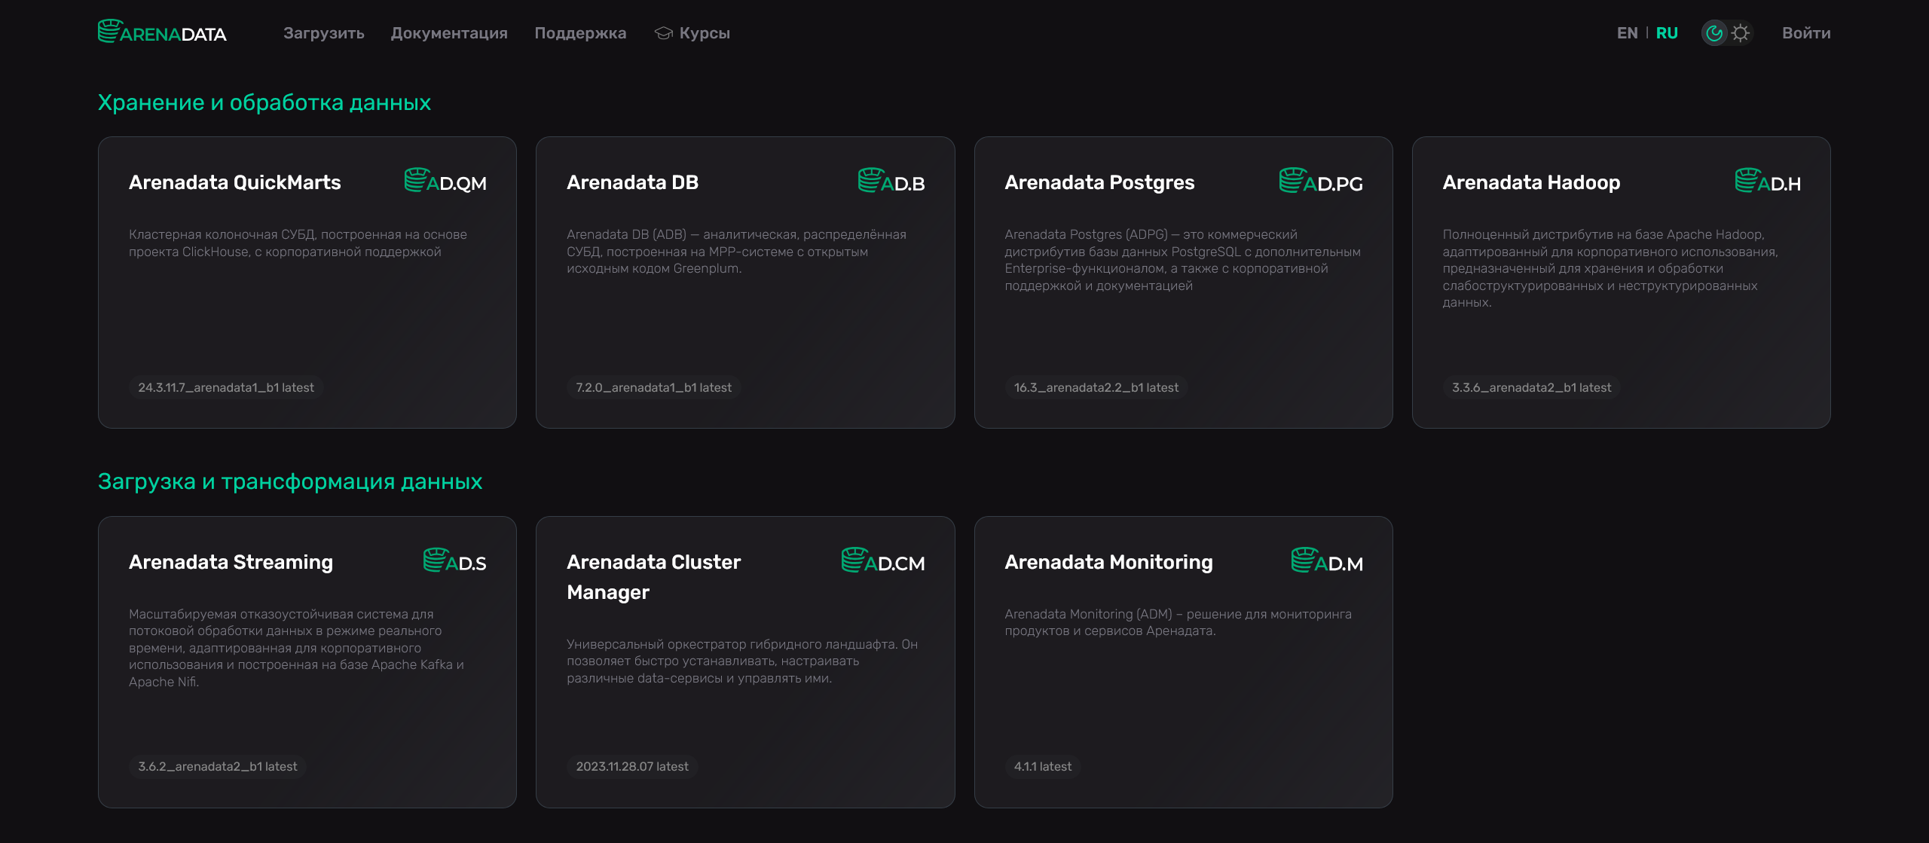Click the AD.H product logo

(x=1768, y=181)
